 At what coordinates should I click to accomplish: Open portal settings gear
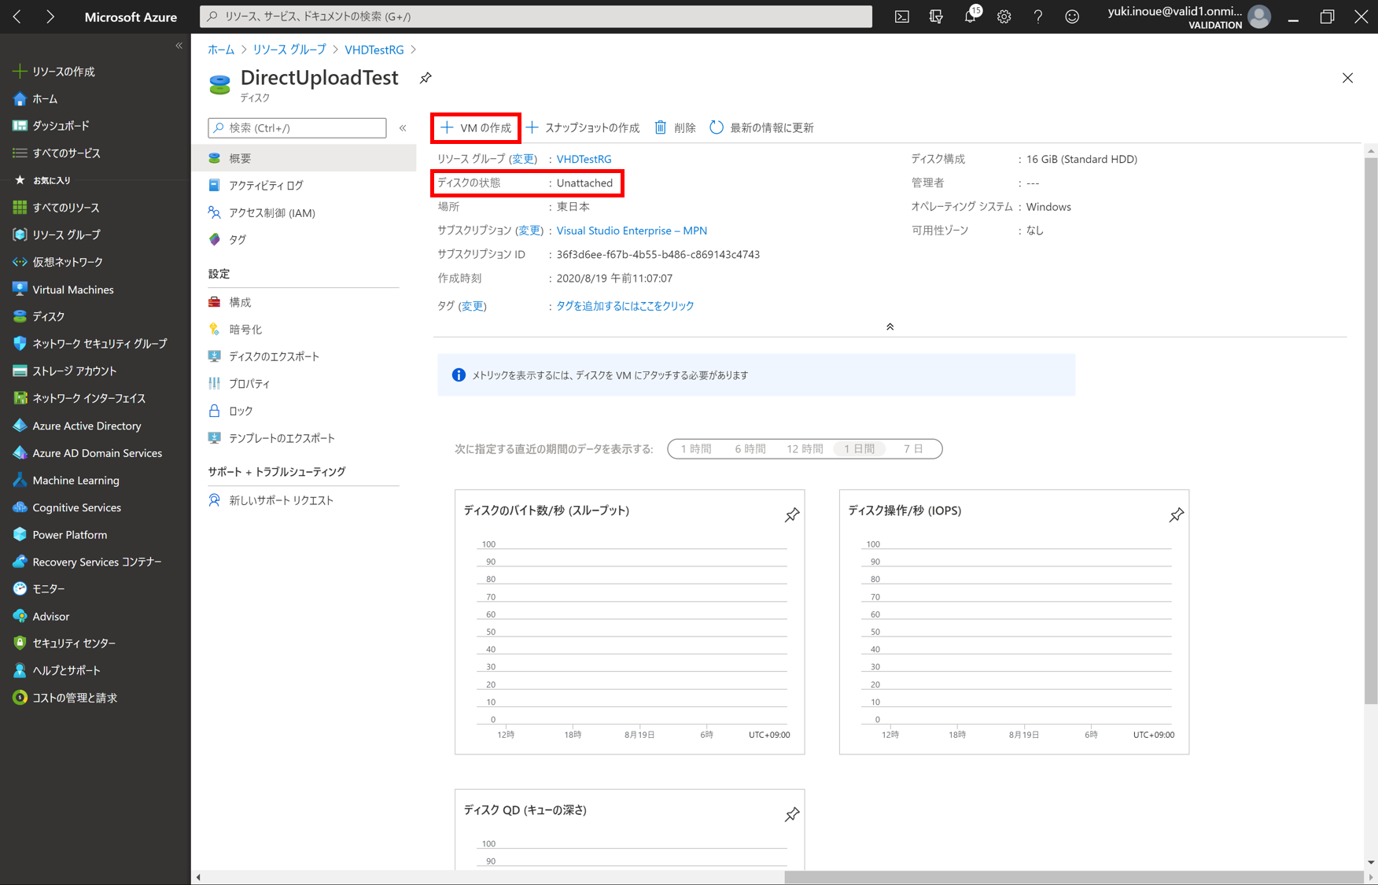click(x=1004, y=17)
